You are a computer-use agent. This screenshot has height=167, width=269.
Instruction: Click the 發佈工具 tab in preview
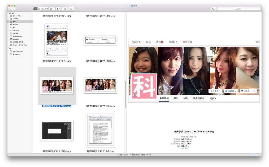tap(187, 42)
